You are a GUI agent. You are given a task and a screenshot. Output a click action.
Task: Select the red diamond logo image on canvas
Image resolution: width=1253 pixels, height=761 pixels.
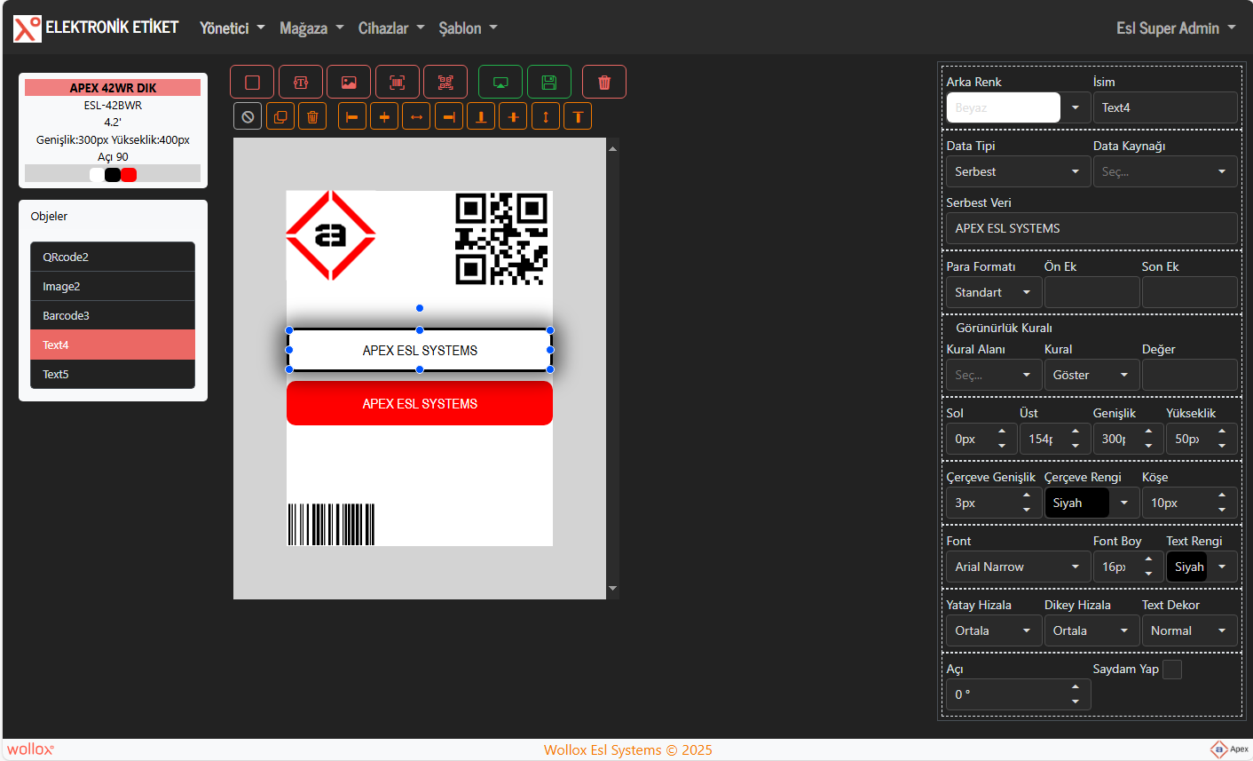click(331, 235)
